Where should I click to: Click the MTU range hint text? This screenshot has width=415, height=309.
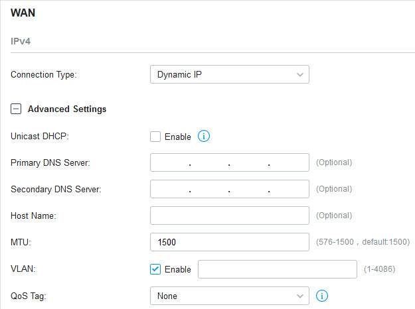[363, 242]
